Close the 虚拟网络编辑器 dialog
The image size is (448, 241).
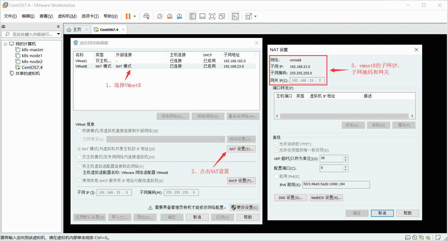click(256, 43)
